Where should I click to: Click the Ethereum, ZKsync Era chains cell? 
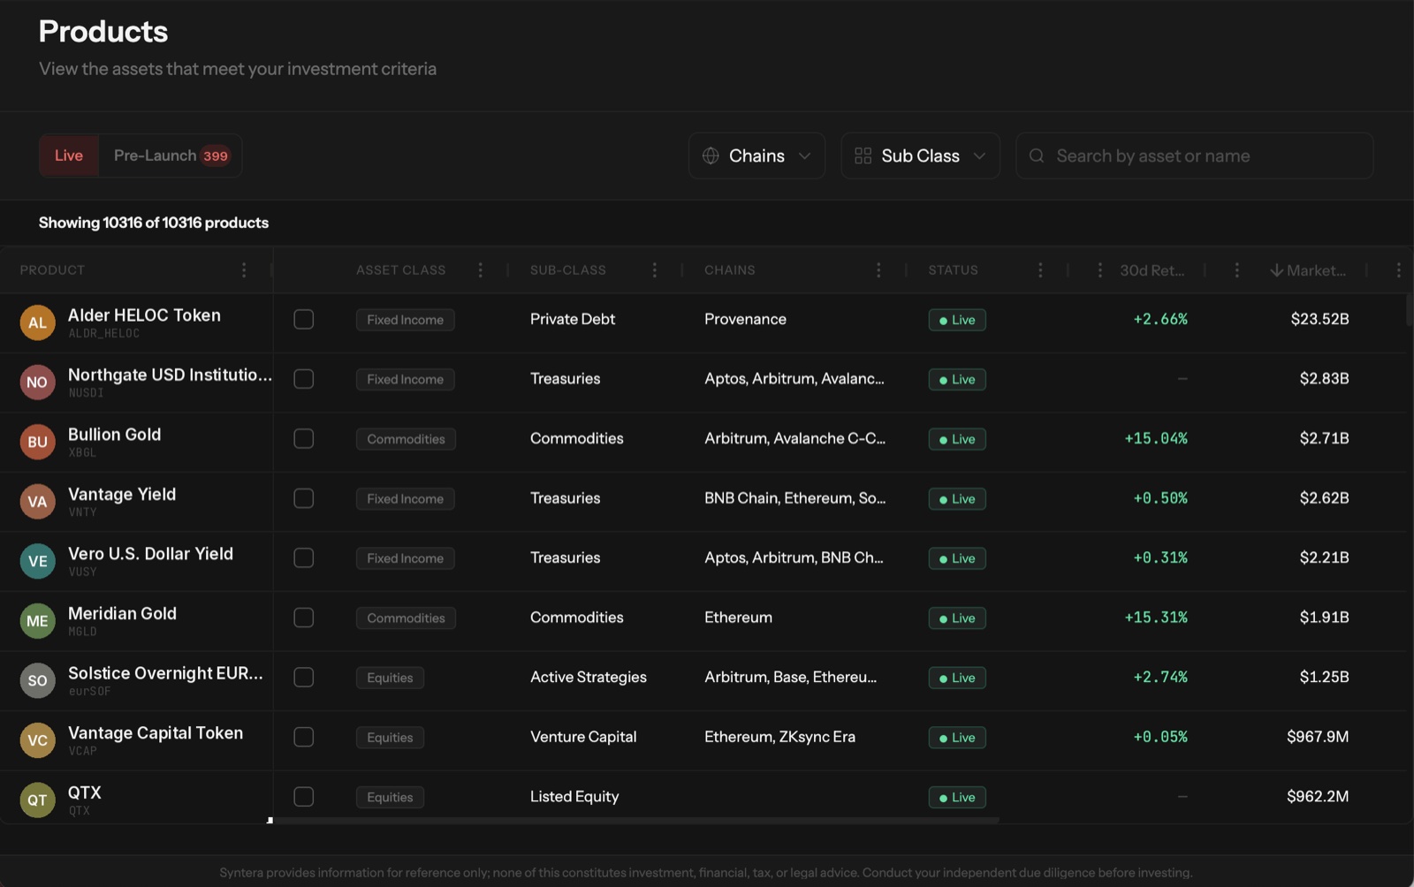coord(779,737)
